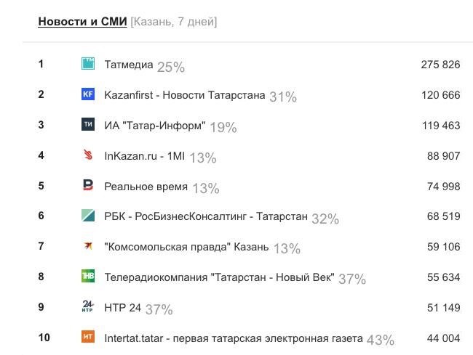This screenshot has height=355, width=473.
Task: Open Kazanfirst - Новости Татарстана link
Action: 185,95
